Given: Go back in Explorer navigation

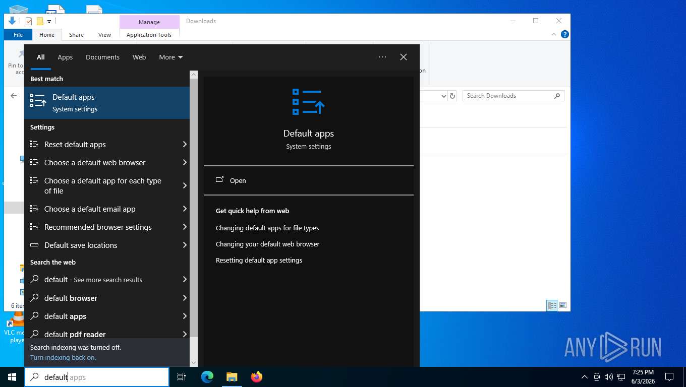Looking at the screenshot, I should coord(14,96).
